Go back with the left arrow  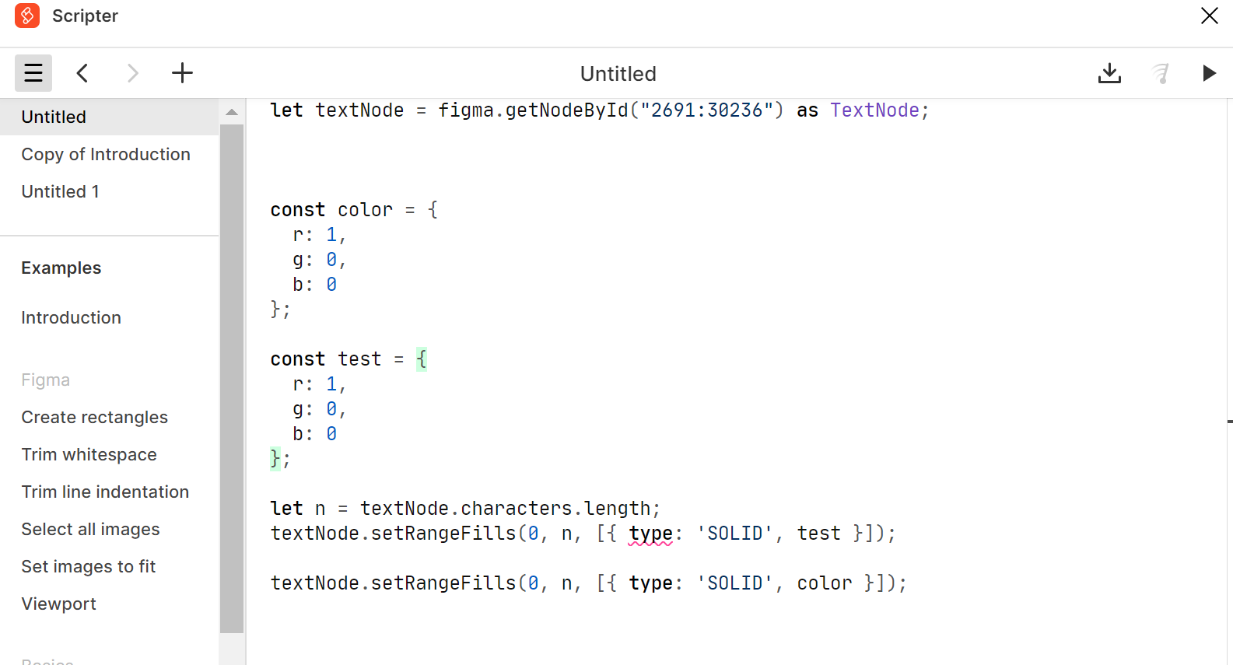(x=82, y=73)
